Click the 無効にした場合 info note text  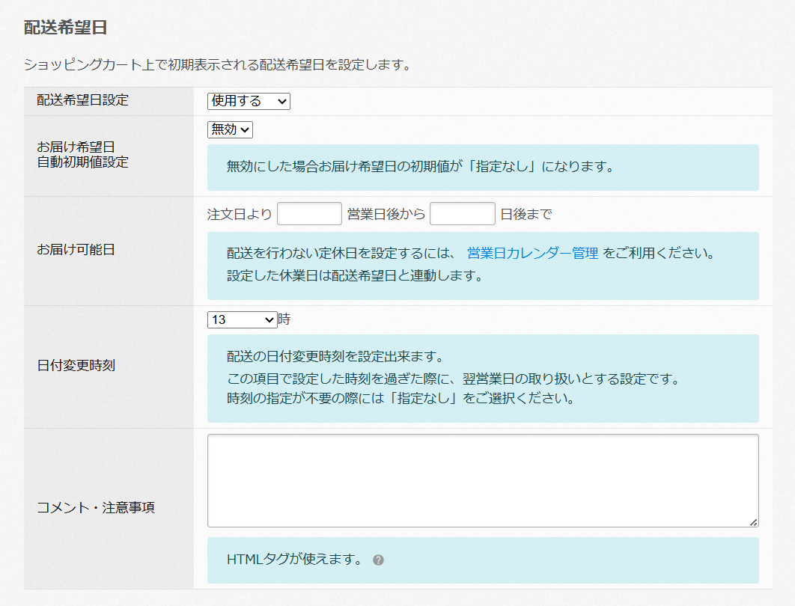click(x=420, y=166)
